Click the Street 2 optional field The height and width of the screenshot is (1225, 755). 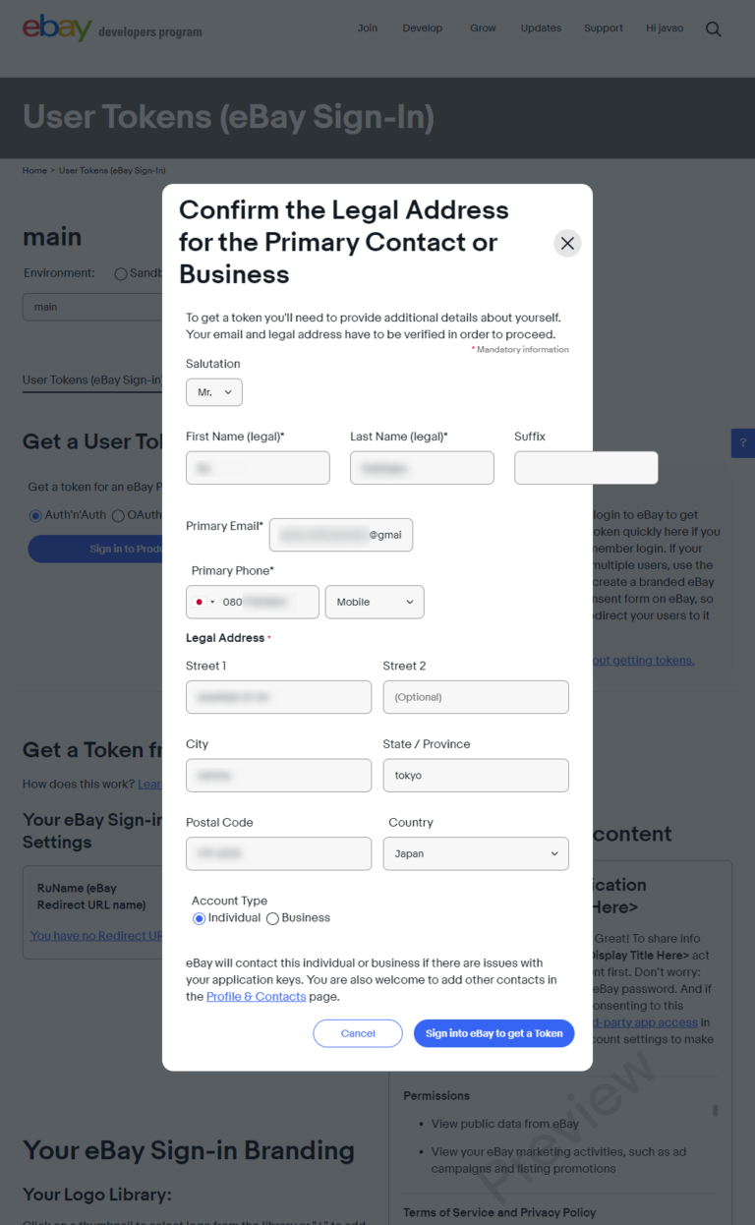click(476, 697)
